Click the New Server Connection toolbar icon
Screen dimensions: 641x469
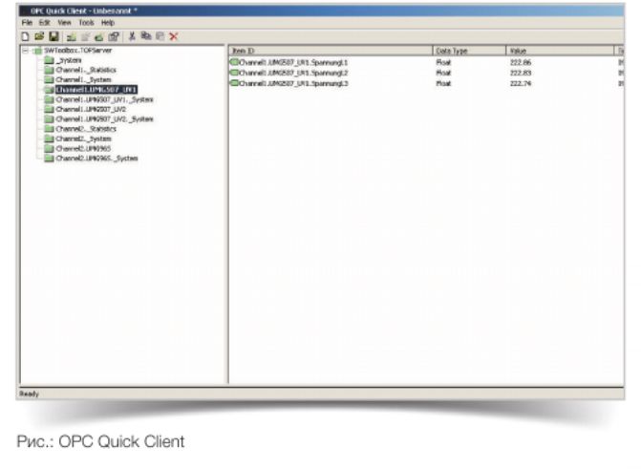tap(70, 35)
